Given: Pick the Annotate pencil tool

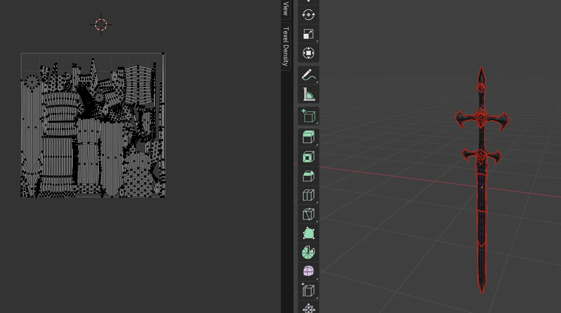Looking at the screenshot, I should (x=308, y=75).
